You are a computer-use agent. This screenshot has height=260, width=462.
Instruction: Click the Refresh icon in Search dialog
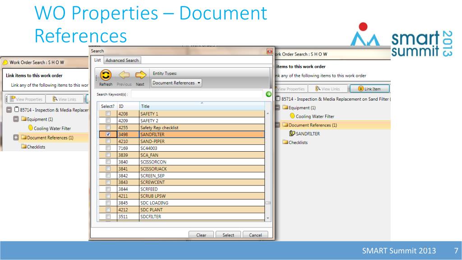[106, 75]
